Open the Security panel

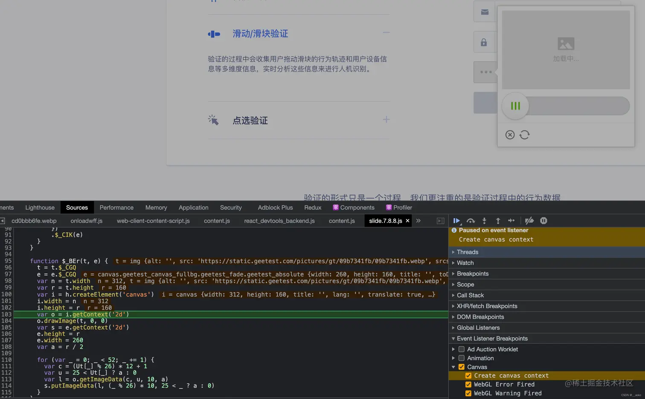[x=231, y=208]
